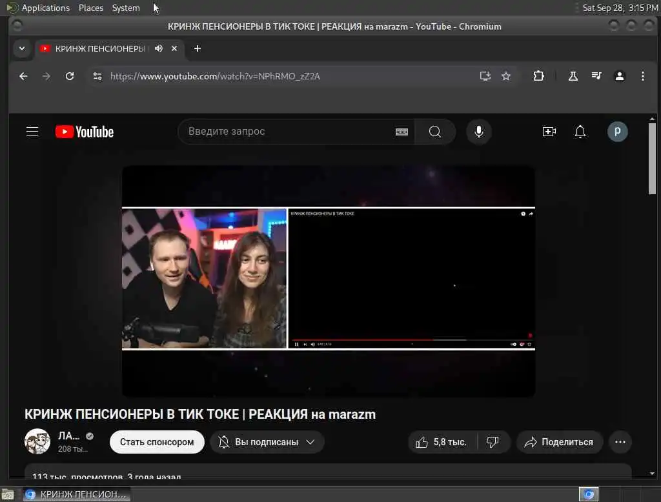Open a new browser tab
The width and height of the screenshot is (661, 502).
coord(198,48)
